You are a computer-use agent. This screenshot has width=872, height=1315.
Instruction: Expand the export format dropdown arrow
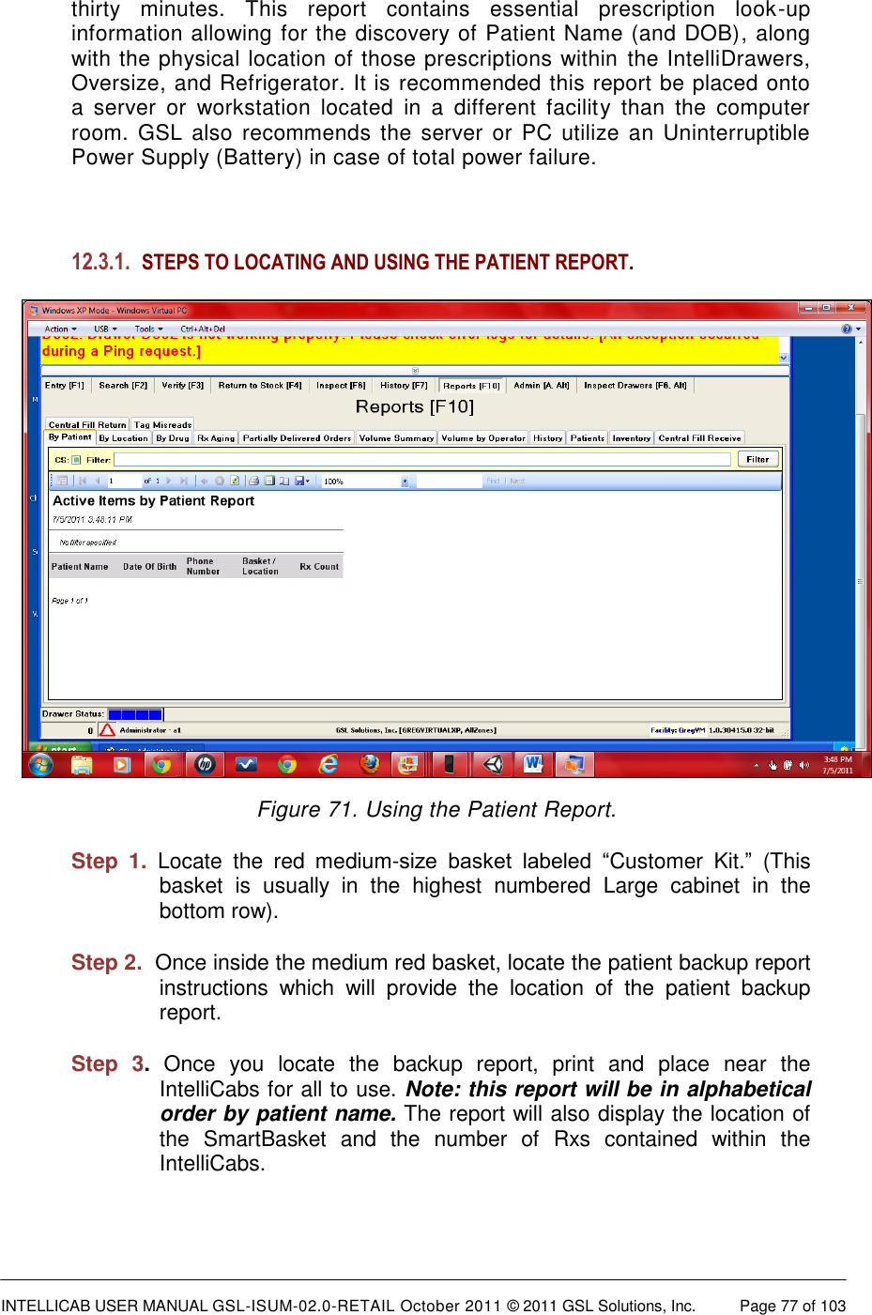(x=306, y=481)
